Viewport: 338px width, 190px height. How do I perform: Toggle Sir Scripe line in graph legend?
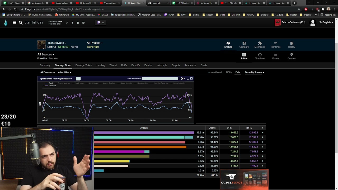point(50,86)
